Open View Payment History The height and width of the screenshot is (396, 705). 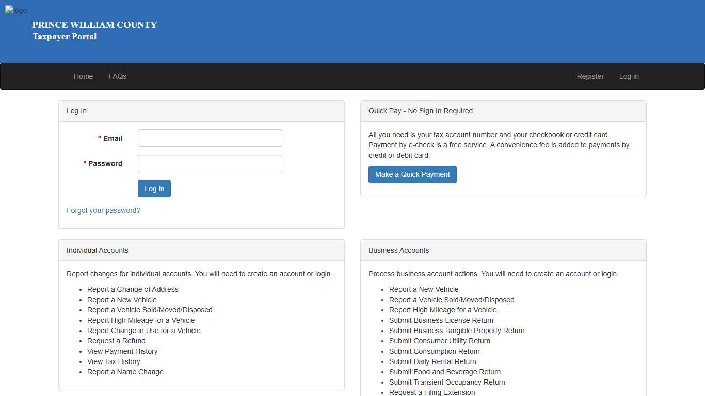pos(122,351)
